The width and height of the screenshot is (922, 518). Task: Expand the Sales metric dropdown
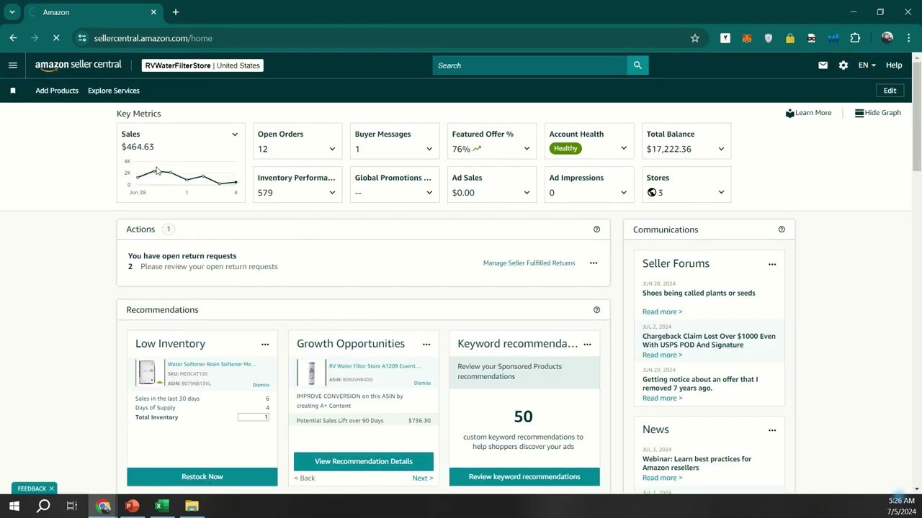(235, 135)
